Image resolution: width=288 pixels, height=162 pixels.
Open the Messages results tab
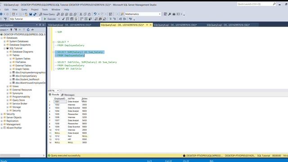(67, 95)
